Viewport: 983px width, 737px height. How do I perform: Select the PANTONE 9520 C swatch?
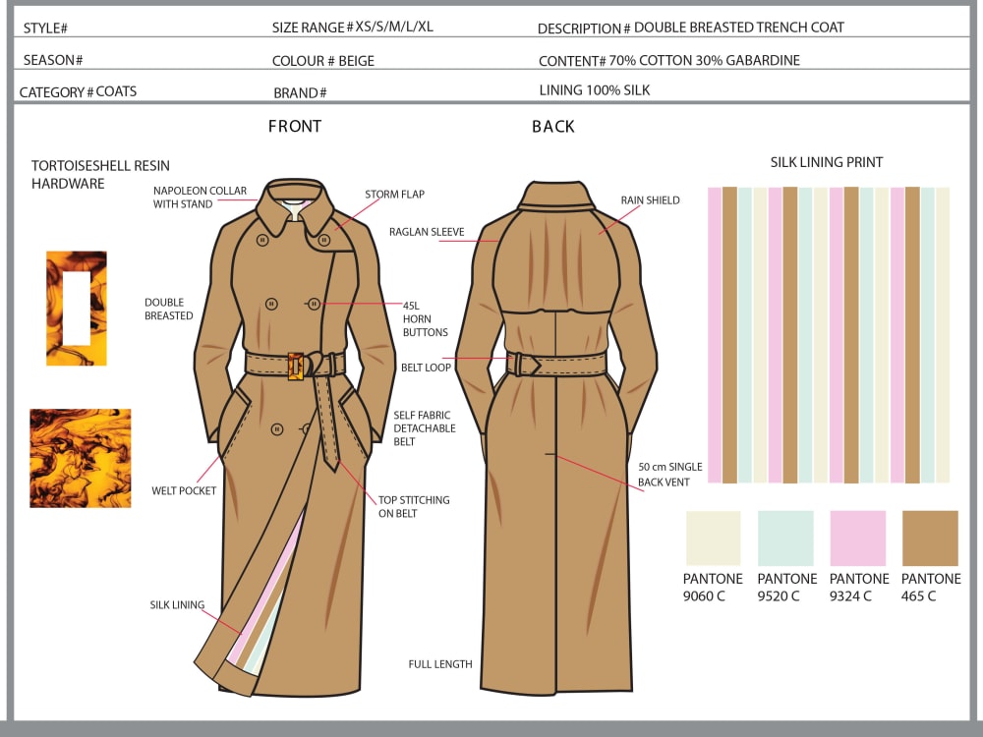pyautogui.click(x=785, y=535)
